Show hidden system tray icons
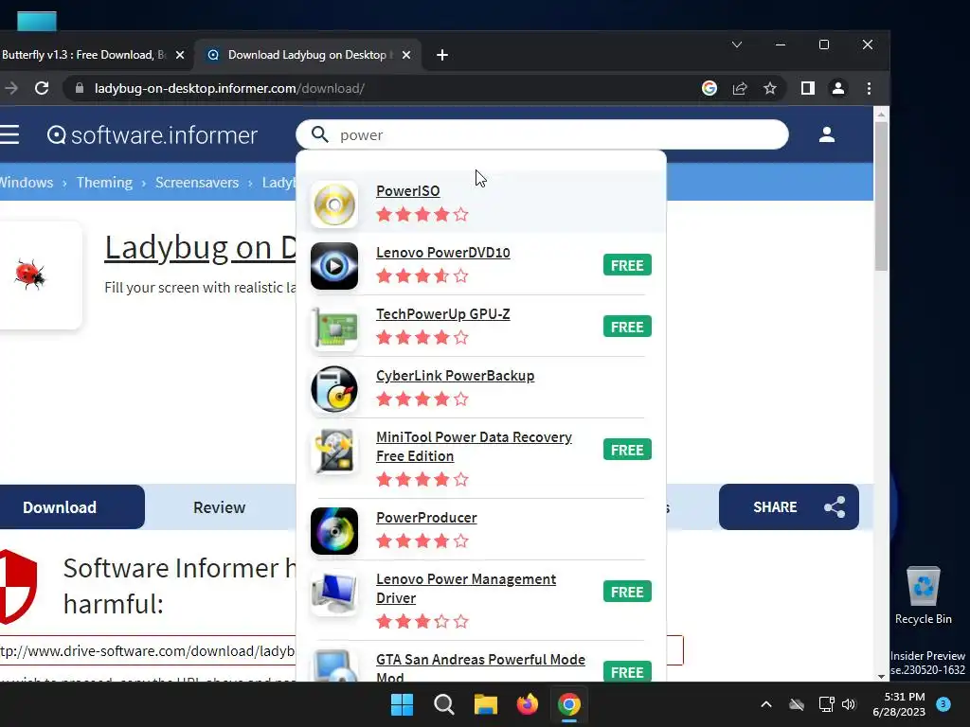This screenshot has width=970, height=727. click(x=765, y=704)
